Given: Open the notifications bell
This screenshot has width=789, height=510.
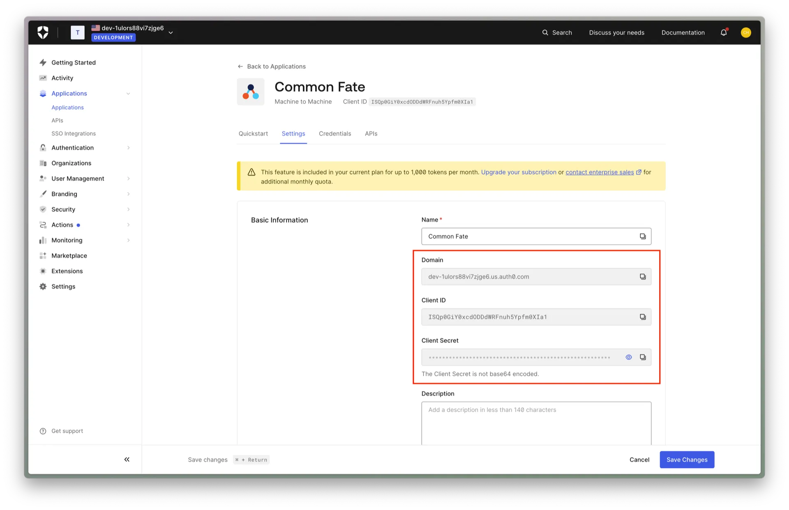Looking at the screenshot, I should point(723,32).
